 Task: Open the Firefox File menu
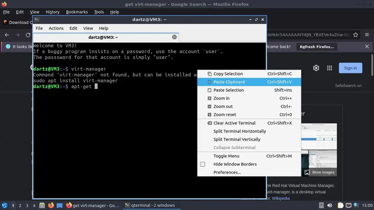pyautogui.click(x=6, y=12)
